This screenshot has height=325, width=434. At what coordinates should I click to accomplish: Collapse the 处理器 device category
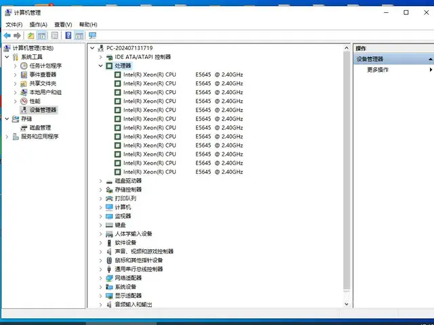click(101, 66)
